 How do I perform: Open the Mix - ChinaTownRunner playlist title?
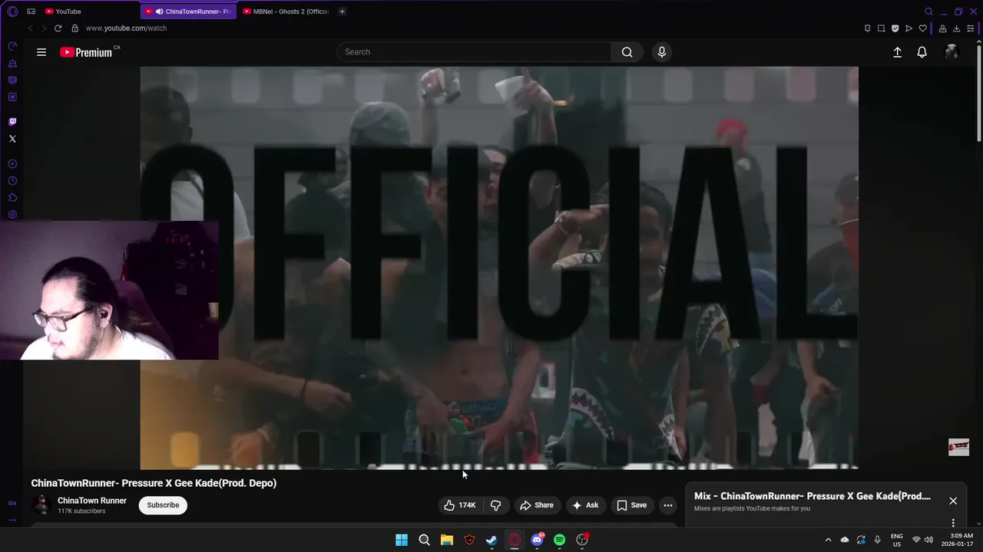point(812,496)
